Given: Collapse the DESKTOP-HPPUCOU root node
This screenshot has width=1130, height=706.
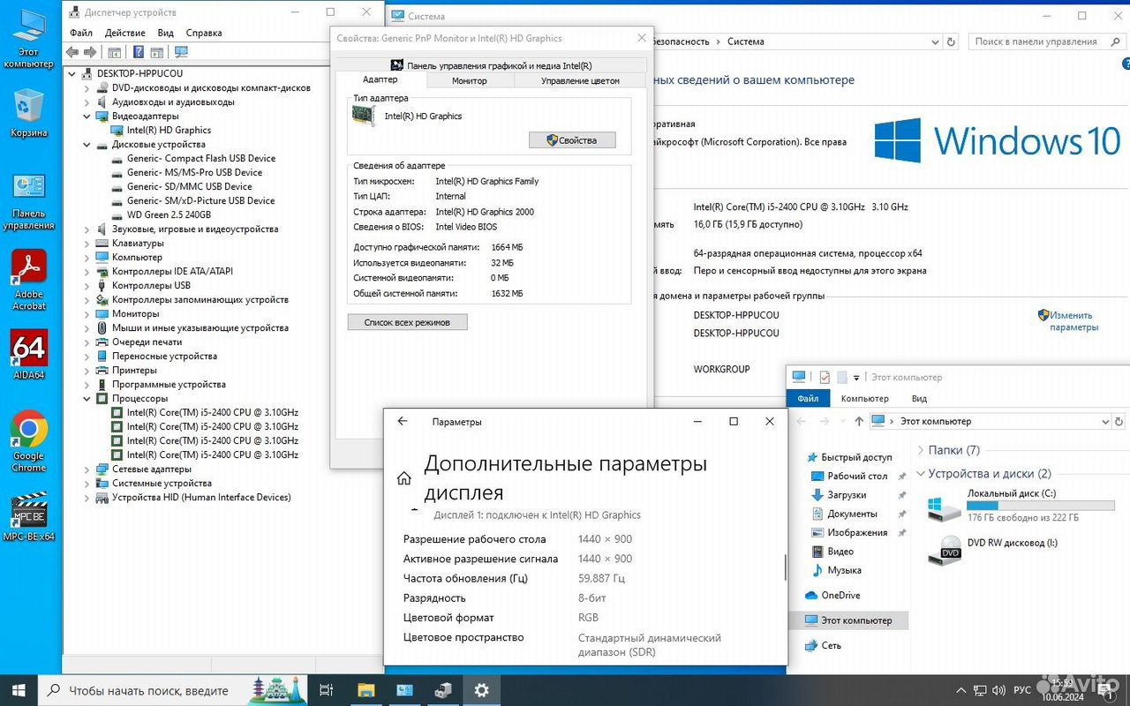Looking at the screenshot, I should [x=73, y=73].
